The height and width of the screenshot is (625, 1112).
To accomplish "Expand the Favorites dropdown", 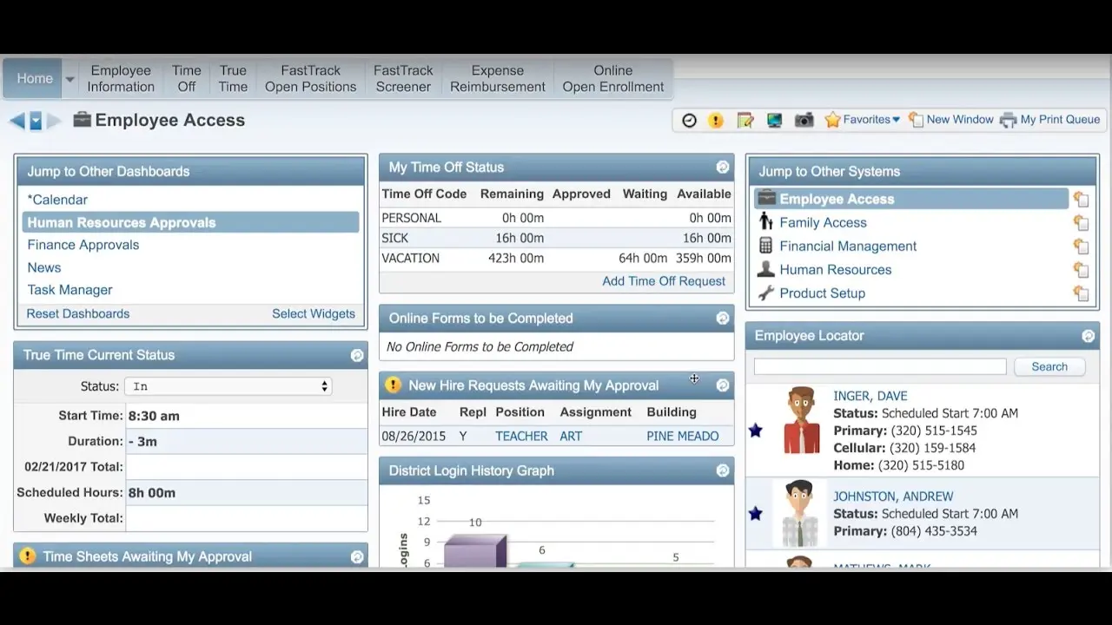I will [862, 120].
